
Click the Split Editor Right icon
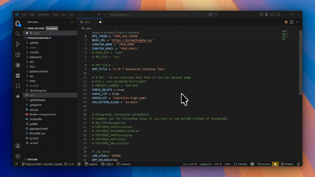(x=292, y=22)
